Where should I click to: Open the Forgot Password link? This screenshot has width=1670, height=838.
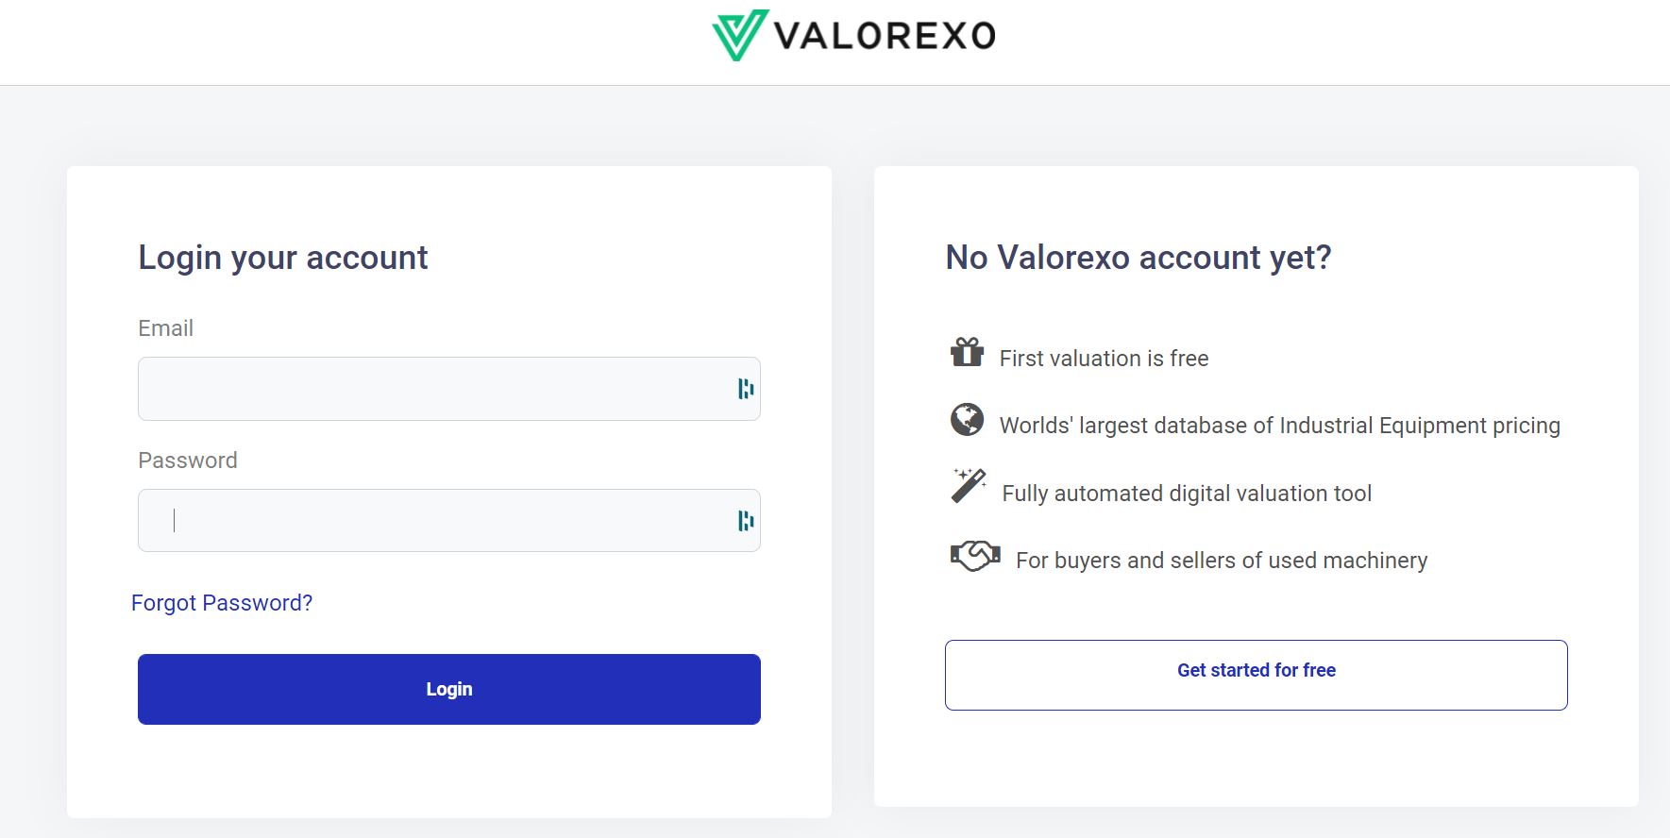[222, 603]
